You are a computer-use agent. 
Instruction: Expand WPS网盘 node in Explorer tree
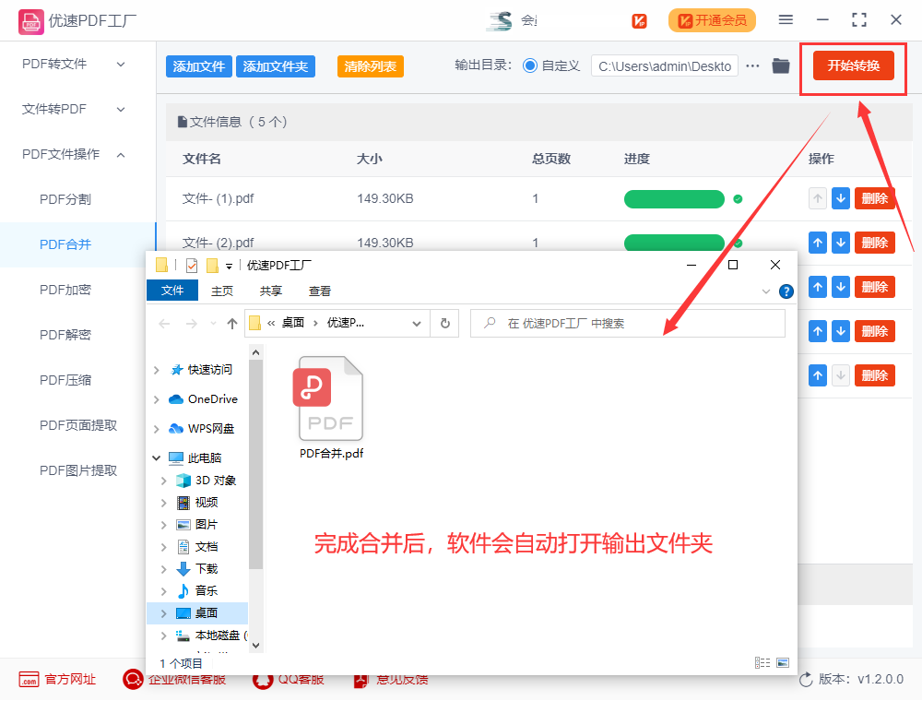tap(157, 429)
